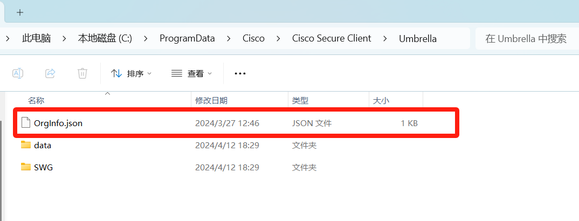Sort by 修改日期 column header
The height and width of the screenshot is (221, 579).
[x=211, y=100]
